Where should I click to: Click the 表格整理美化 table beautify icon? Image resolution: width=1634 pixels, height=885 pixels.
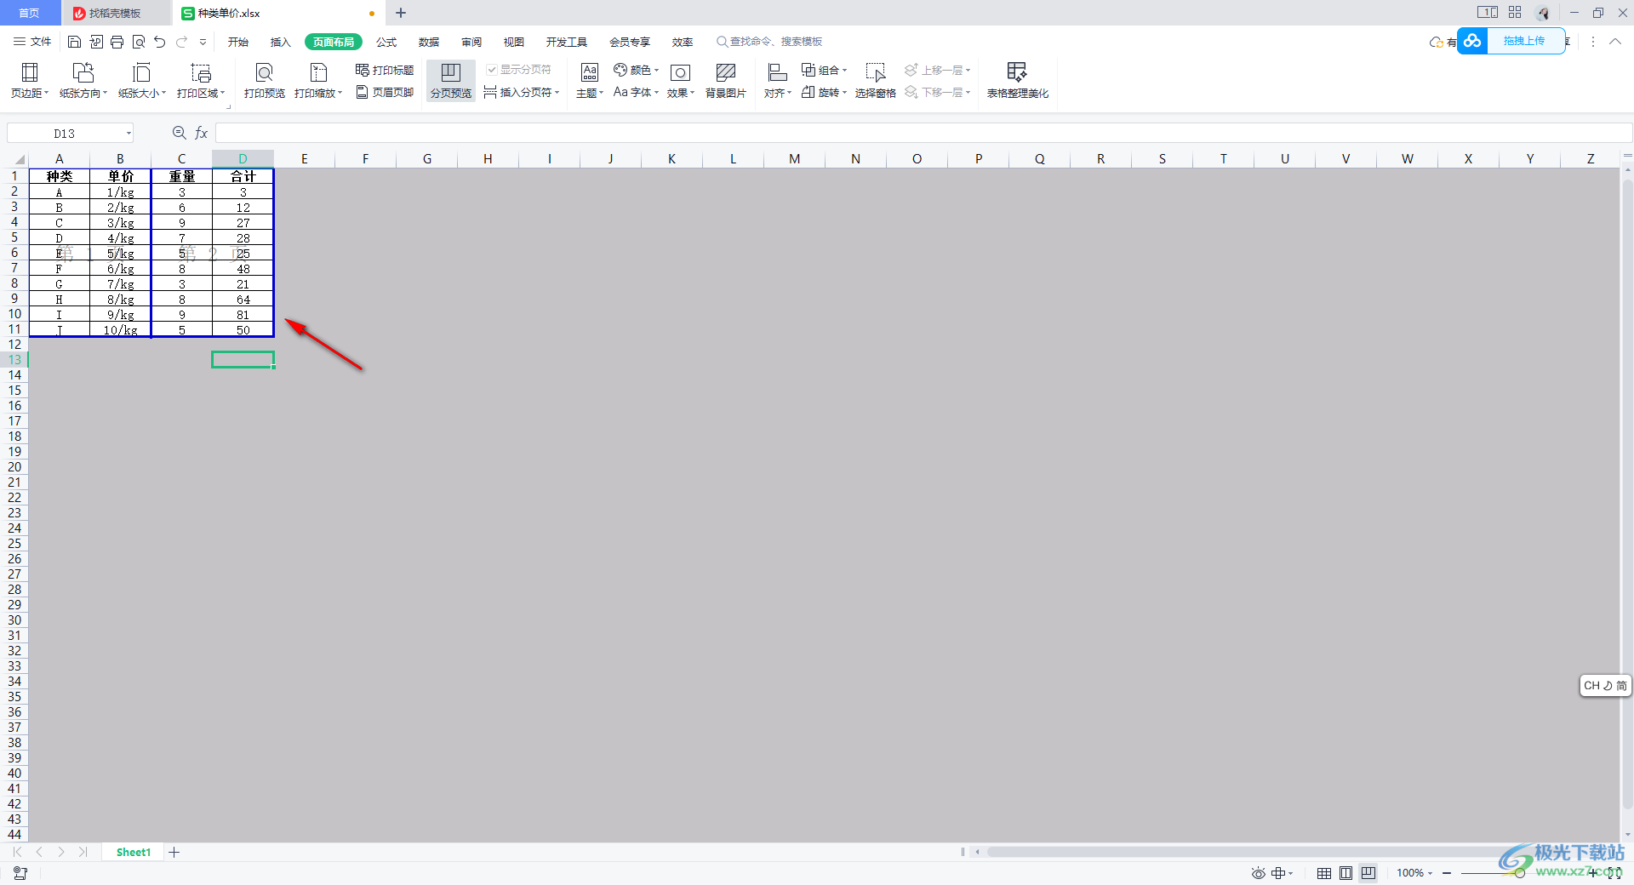click(x=1018, y=81)
